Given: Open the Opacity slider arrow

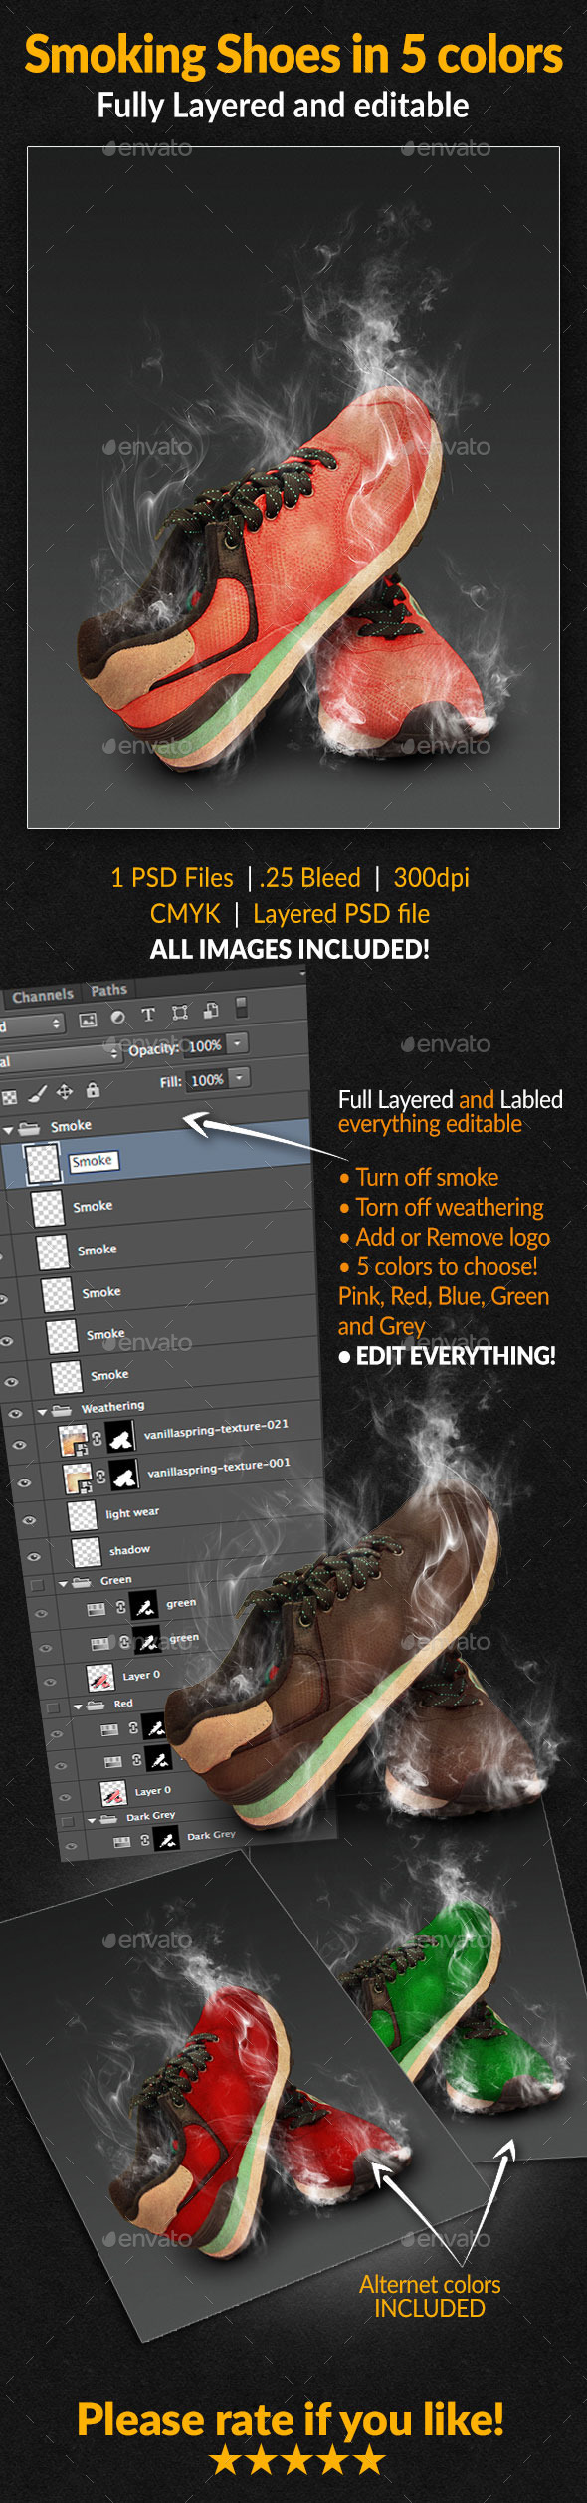Looking at the screenshot, I should (237, 1042).
